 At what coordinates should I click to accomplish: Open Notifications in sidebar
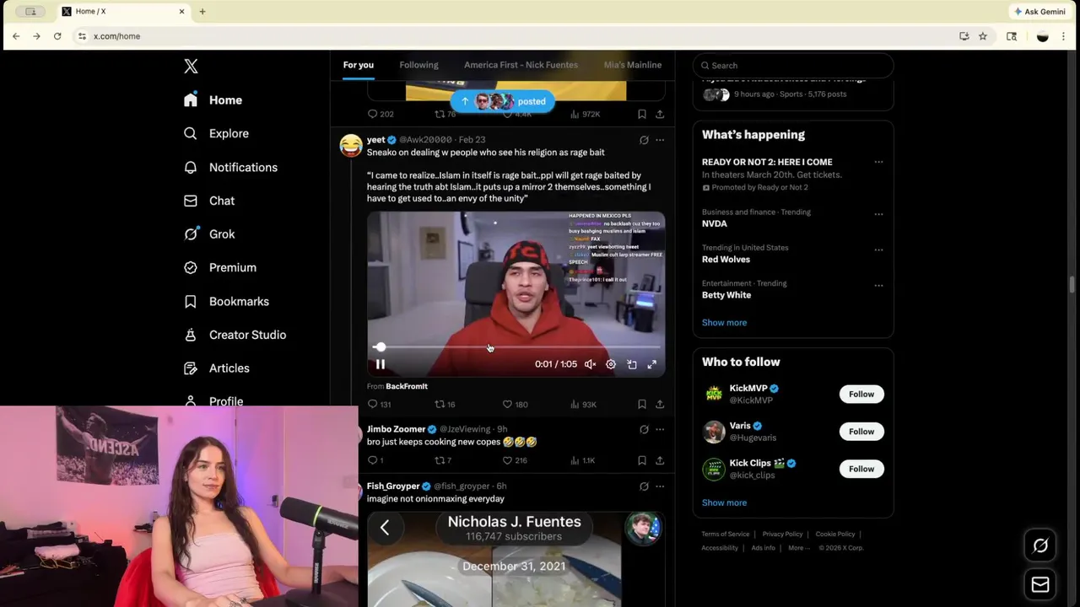coord(231,167)
